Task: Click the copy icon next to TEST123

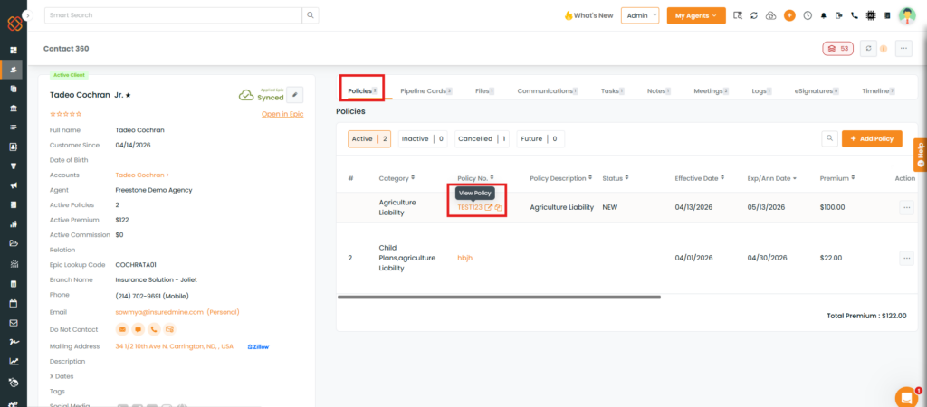Action: coord(498,207)
